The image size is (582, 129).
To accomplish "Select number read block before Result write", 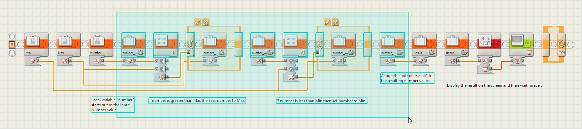I will 392,44.
